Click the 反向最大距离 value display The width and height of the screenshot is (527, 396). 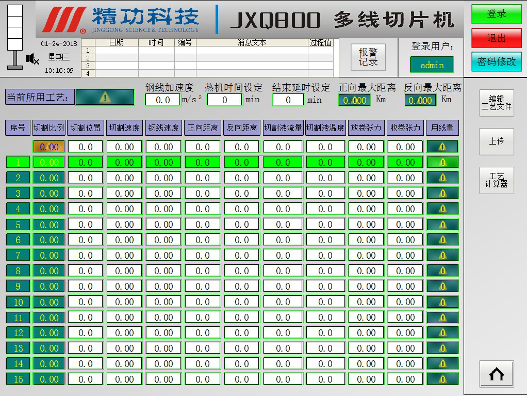[x=420, y=100]
